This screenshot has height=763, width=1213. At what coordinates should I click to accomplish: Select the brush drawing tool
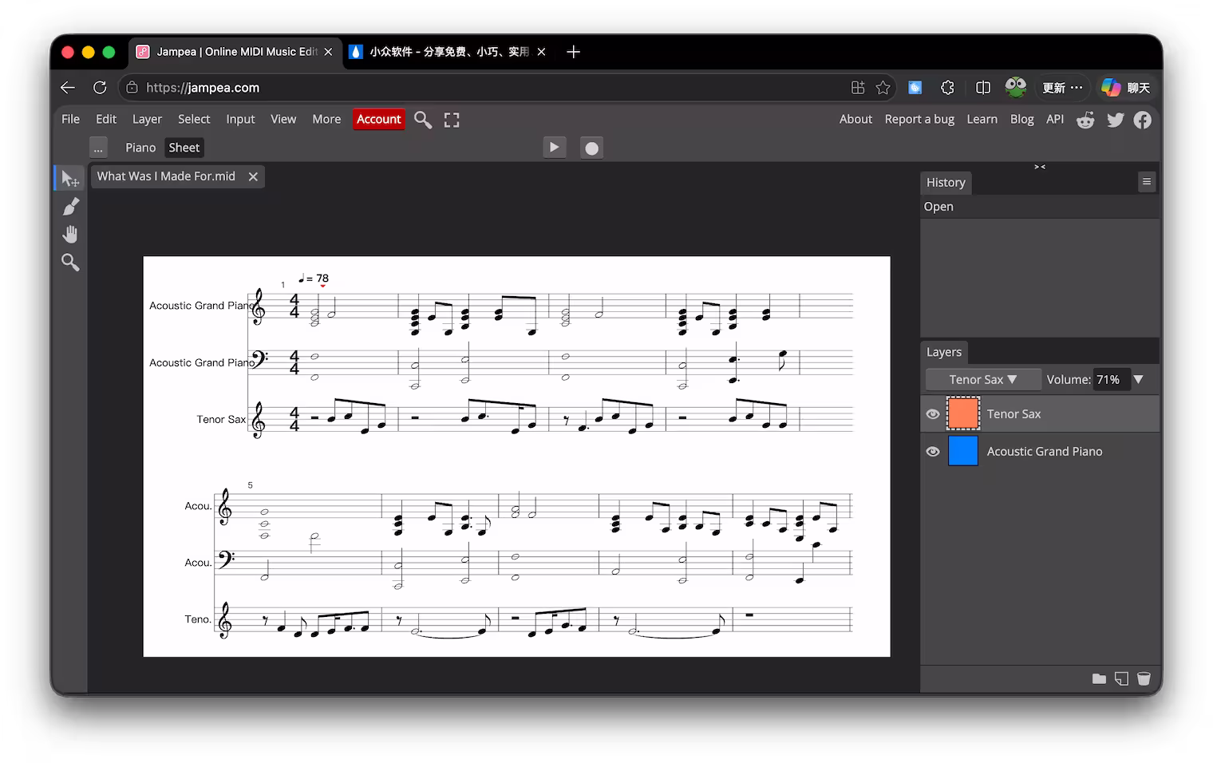click(70, 207)
